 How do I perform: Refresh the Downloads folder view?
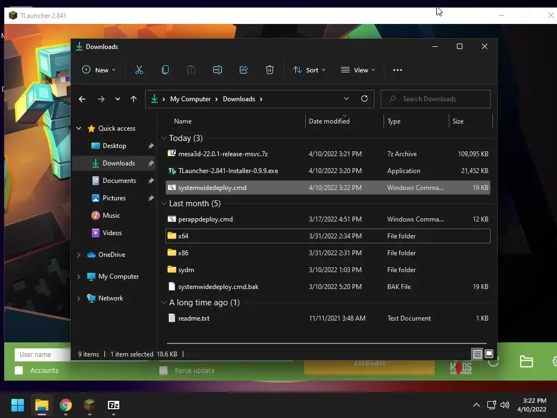pyautogui.click(x=364, y=99)
